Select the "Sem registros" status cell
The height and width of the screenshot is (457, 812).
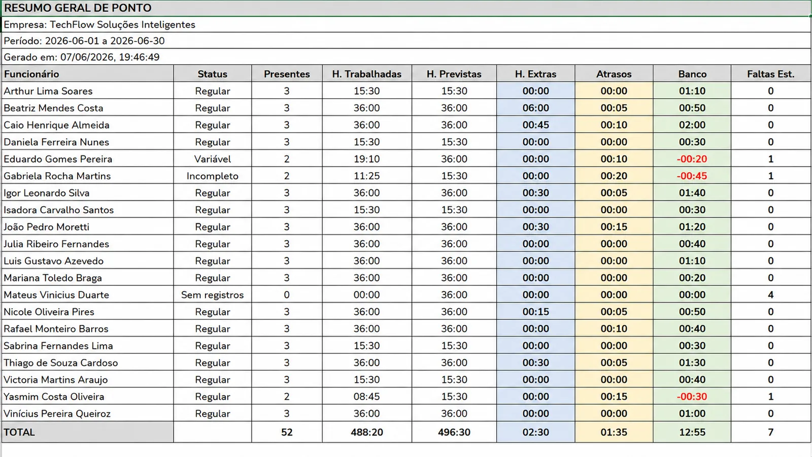click(x=213, y=295)
